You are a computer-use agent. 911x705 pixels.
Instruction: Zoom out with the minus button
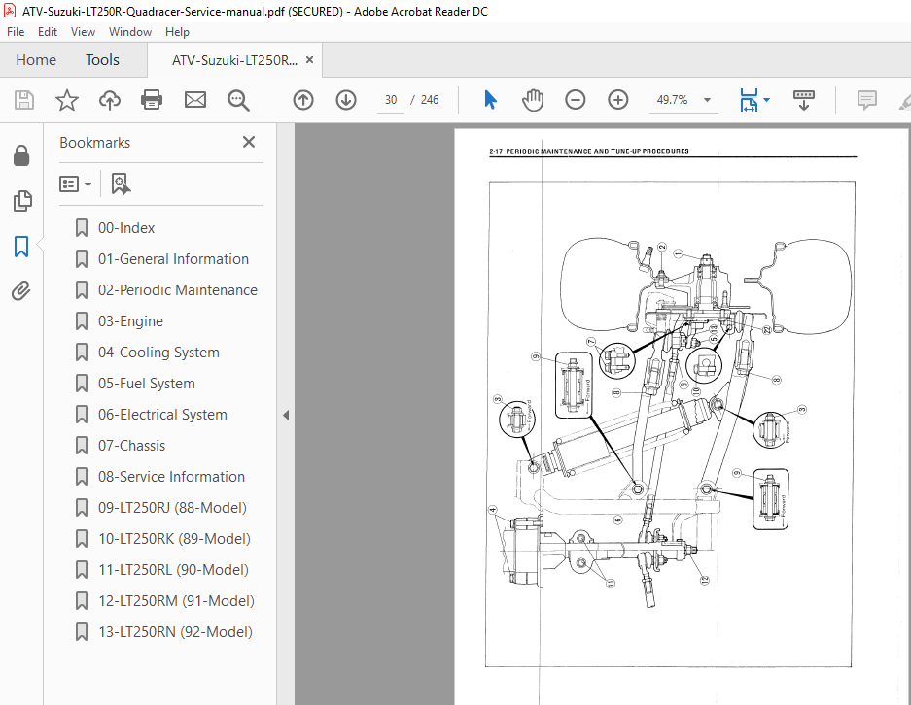point(576,100)
